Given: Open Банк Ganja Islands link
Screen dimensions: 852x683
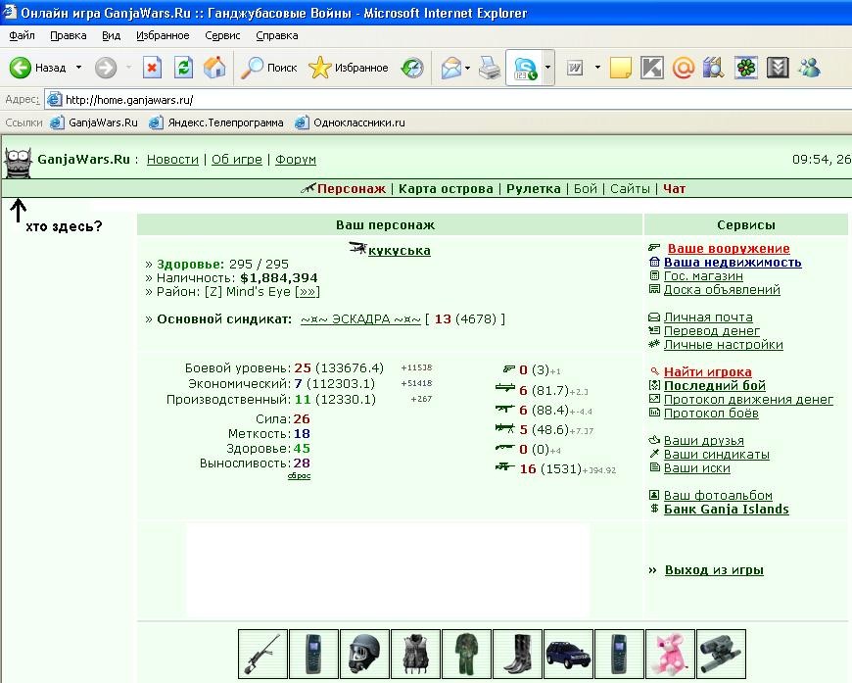Looking at the screenshot, I should coord(726,509).
